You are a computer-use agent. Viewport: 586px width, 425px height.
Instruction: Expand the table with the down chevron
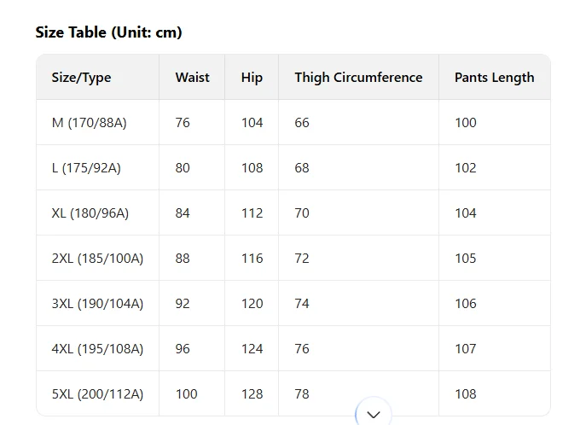(x=373, y=415)
